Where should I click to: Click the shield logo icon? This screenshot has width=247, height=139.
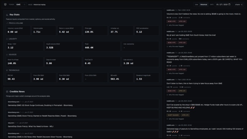click(5, 5)
